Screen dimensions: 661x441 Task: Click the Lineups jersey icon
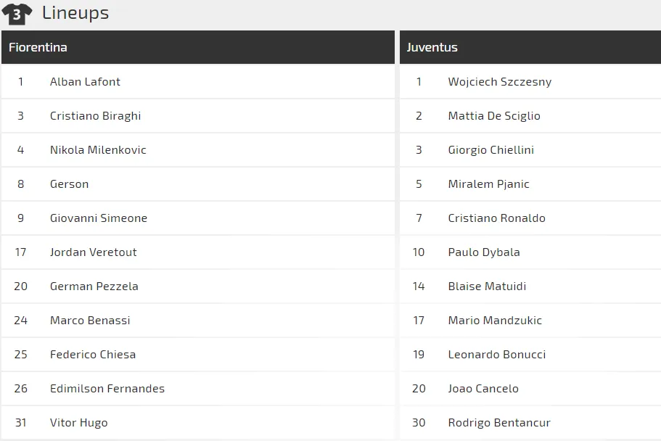(x=17, y=14)
